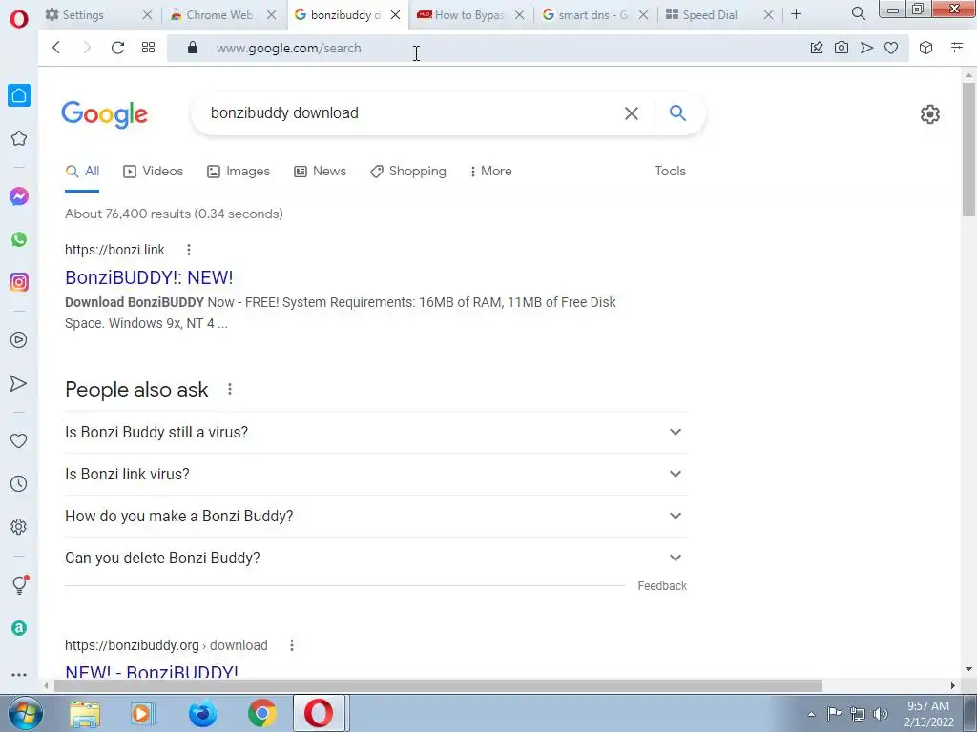Open Bookmarks star in sidebar

pyautogui.click(x=19, y=138)
